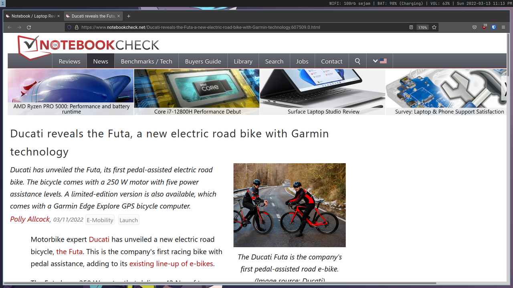Open author Polly Allcock's page
The width and height of the screenshot is (513, 288).
(x=30, y=219)
